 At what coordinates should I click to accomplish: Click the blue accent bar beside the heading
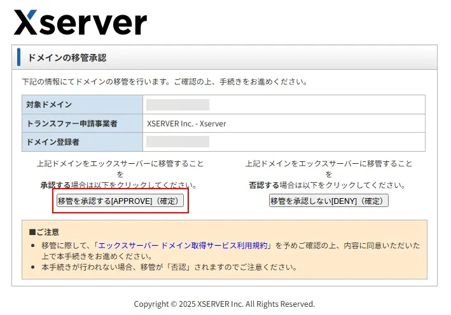[18, 57]
